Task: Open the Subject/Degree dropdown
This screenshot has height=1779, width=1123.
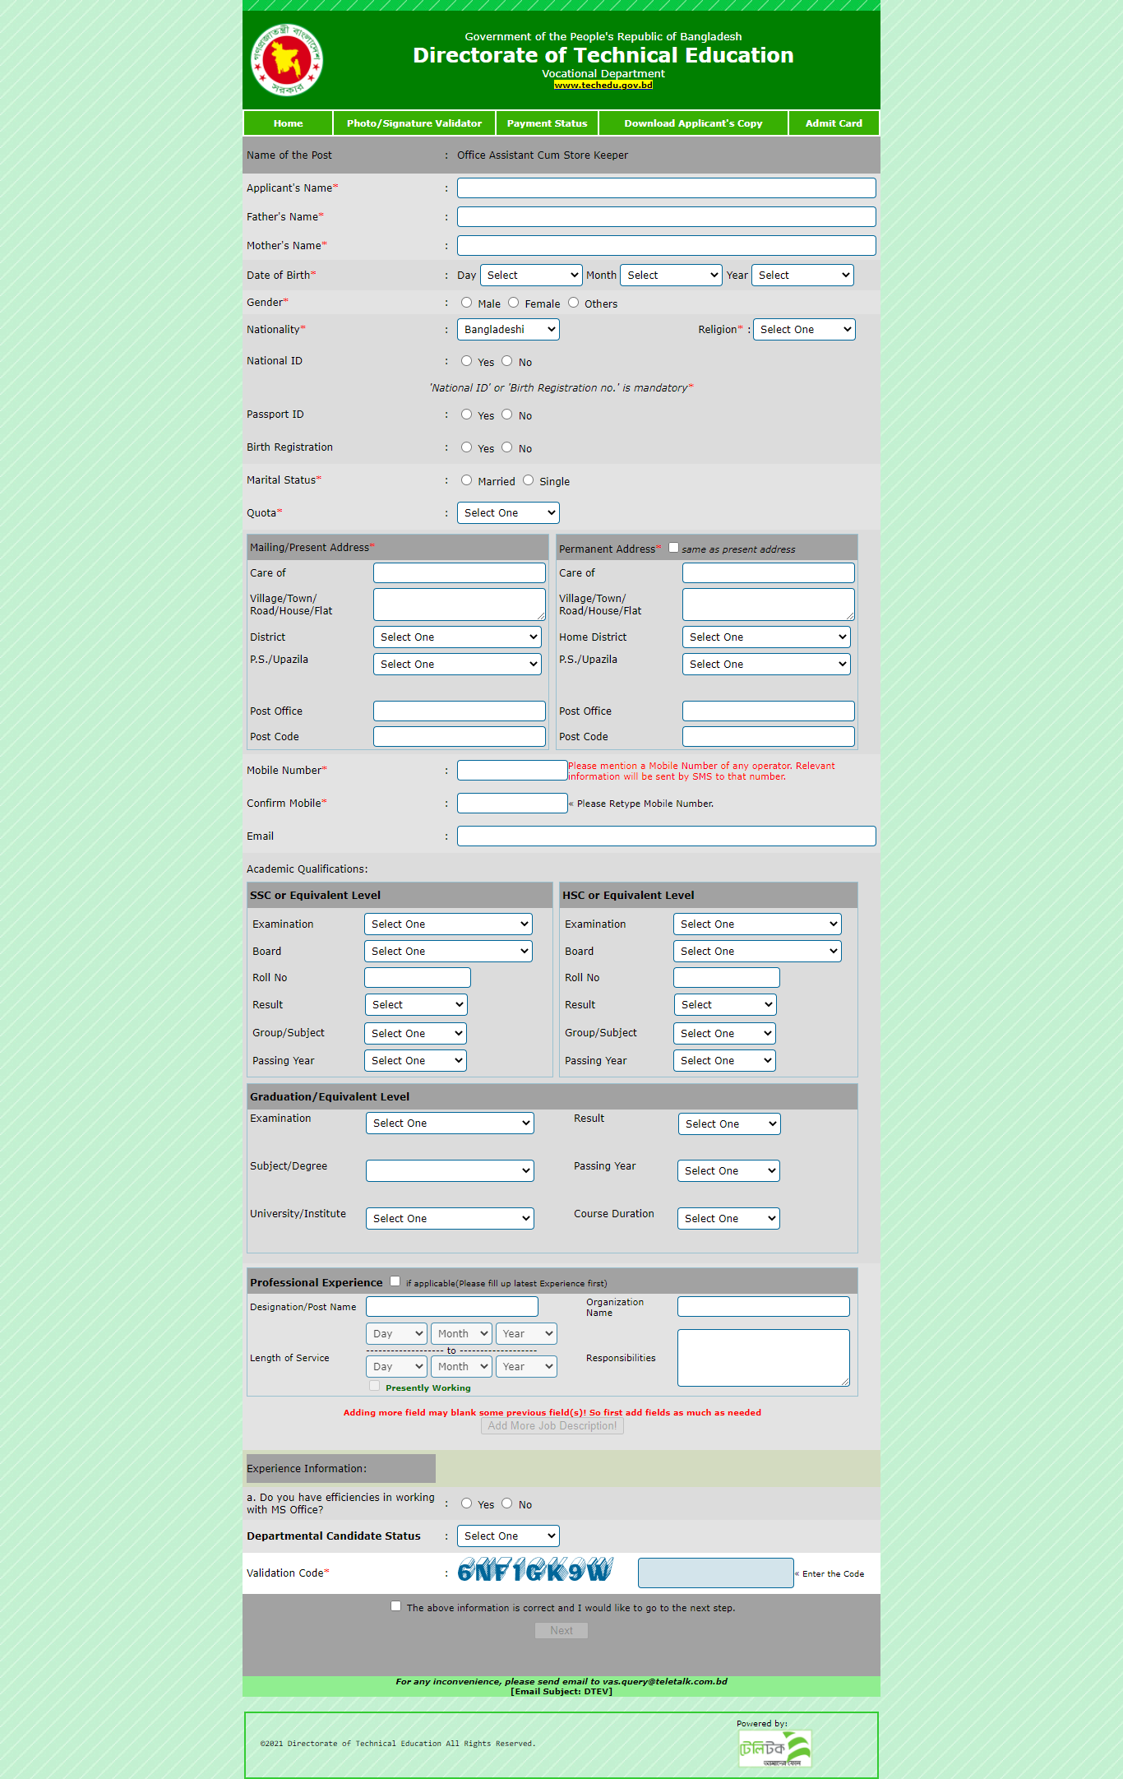Action: coord(450,1171)
